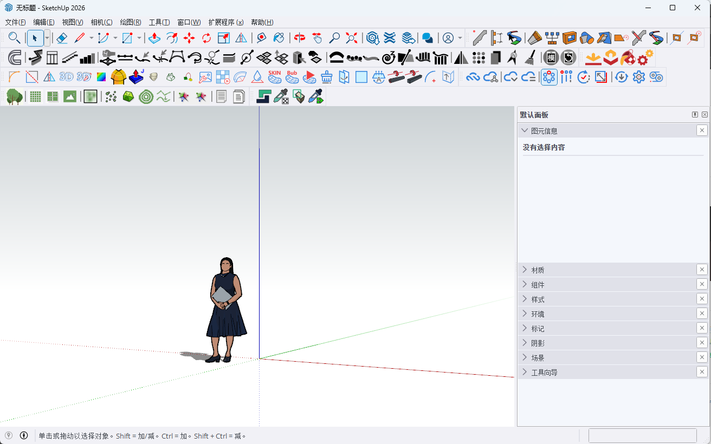This screenshot has width=711, height=444.
Task: Choose the red four-arrow Move tool
Action: click(x=189, y=38)
